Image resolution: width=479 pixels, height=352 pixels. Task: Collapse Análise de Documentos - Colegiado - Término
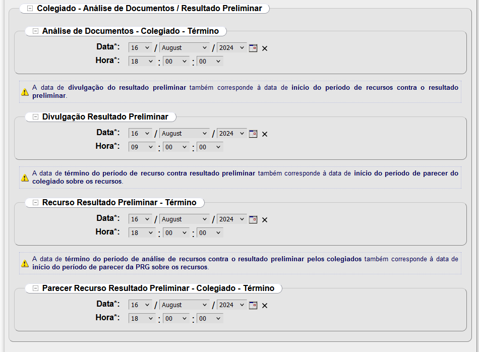coord(35,31)
